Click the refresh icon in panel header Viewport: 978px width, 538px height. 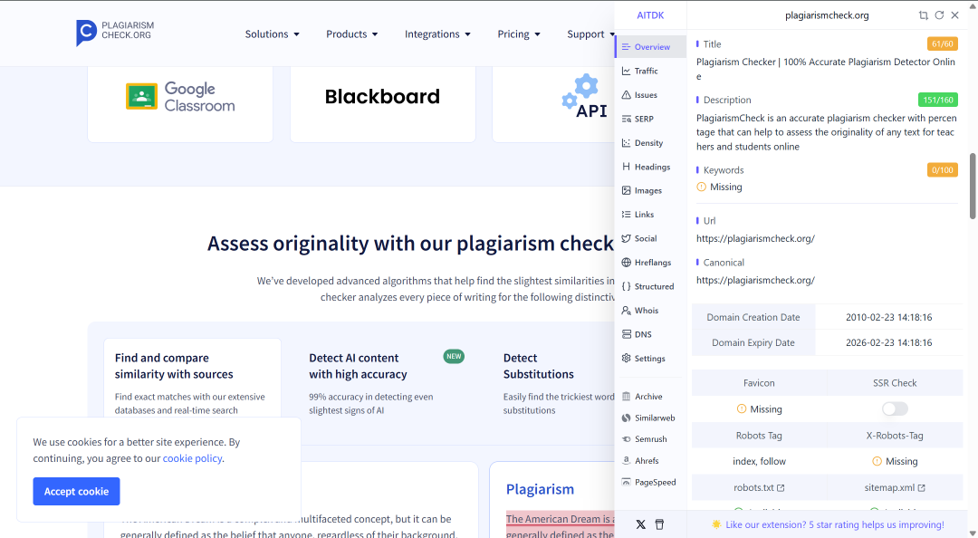(939, 15)
